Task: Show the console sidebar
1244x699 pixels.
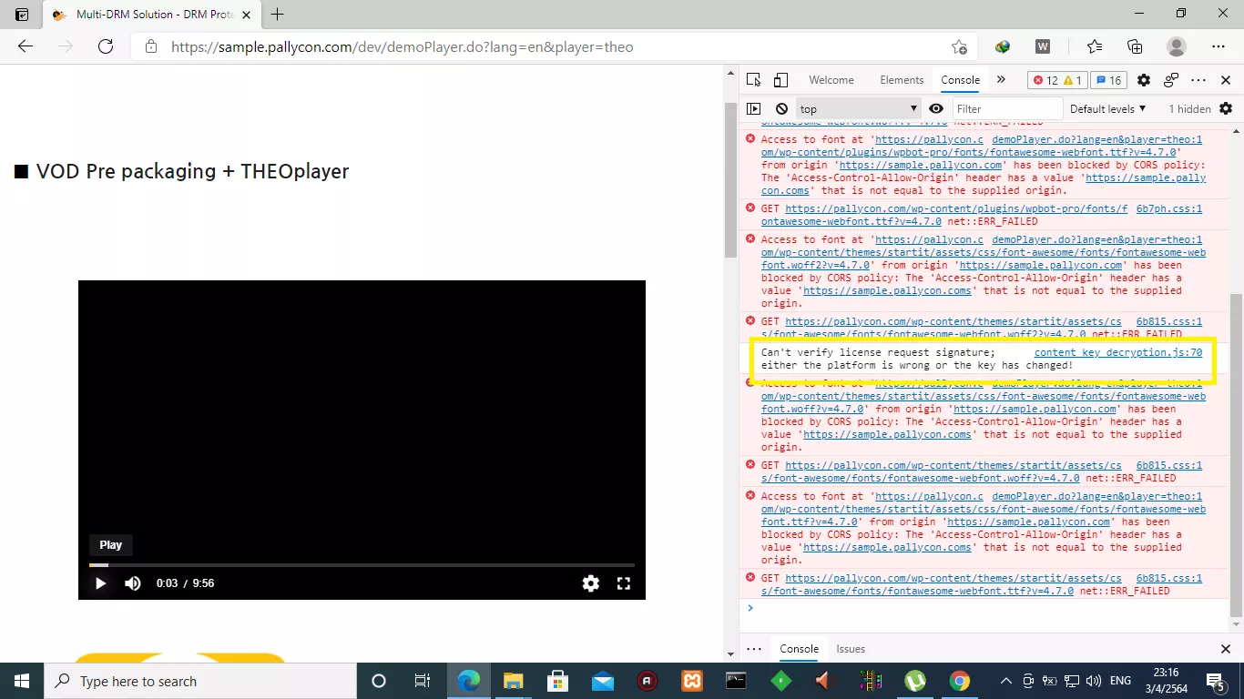Action: click(753, 108)
